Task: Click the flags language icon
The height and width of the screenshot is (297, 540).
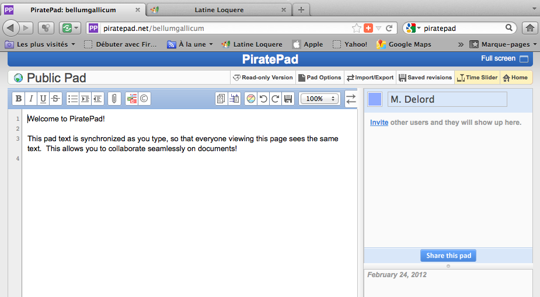Action: 131,99
